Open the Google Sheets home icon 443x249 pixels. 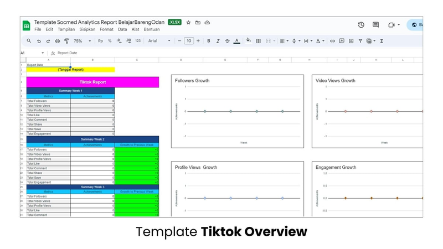(26, 25)
